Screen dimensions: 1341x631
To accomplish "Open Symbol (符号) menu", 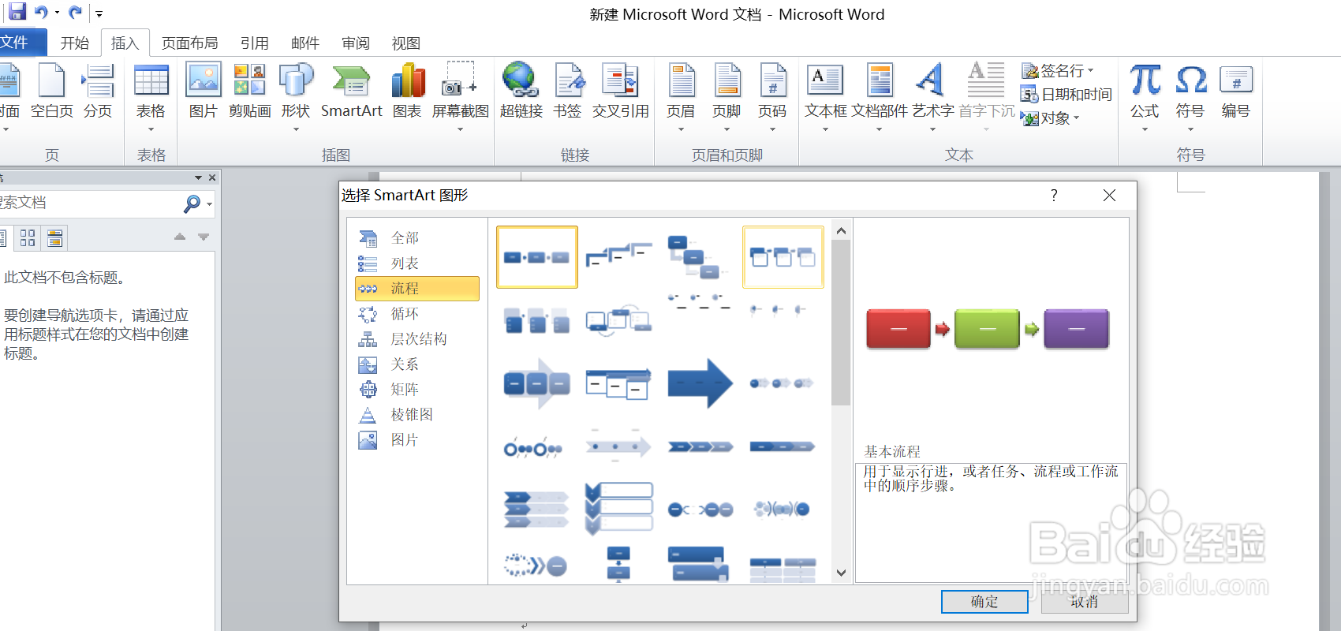I will tap(1190, 98).
